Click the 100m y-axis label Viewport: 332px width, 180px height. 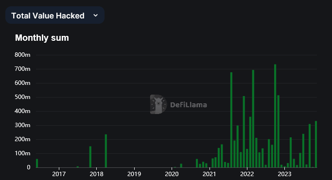tap(22, 153)
